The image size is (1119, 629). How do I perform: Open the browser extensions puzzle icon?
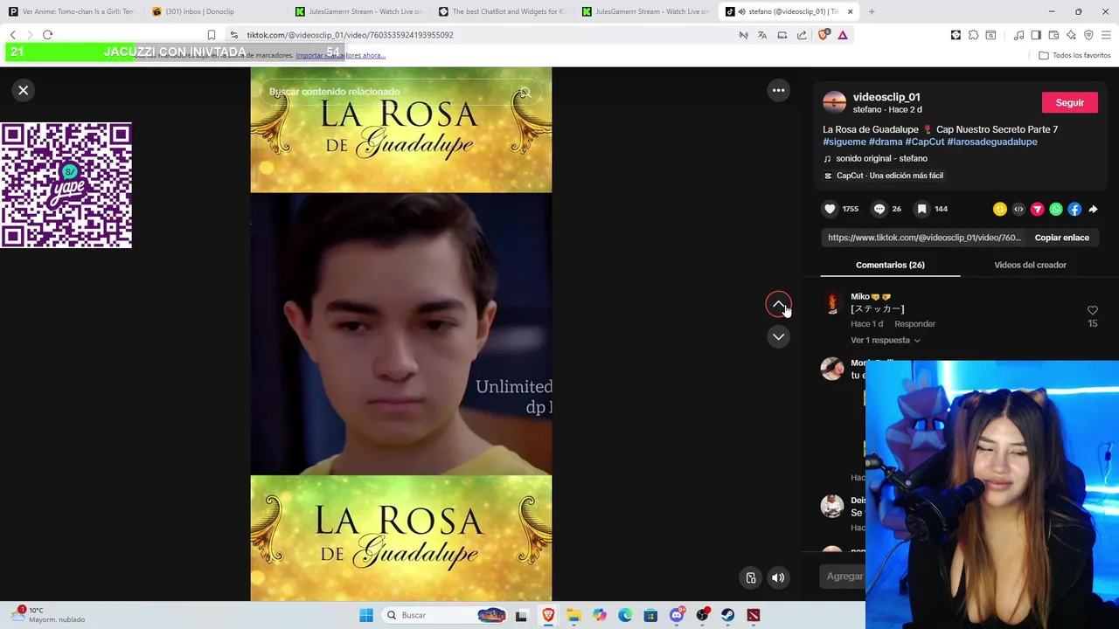pyautogui.click(x=973, y=35)
